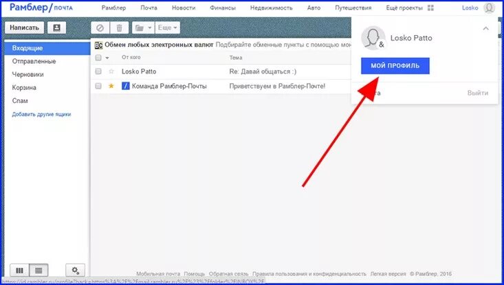Click the От кого column header
The width and height of the screenshot is (504, 285).
[x=131, y=58]
